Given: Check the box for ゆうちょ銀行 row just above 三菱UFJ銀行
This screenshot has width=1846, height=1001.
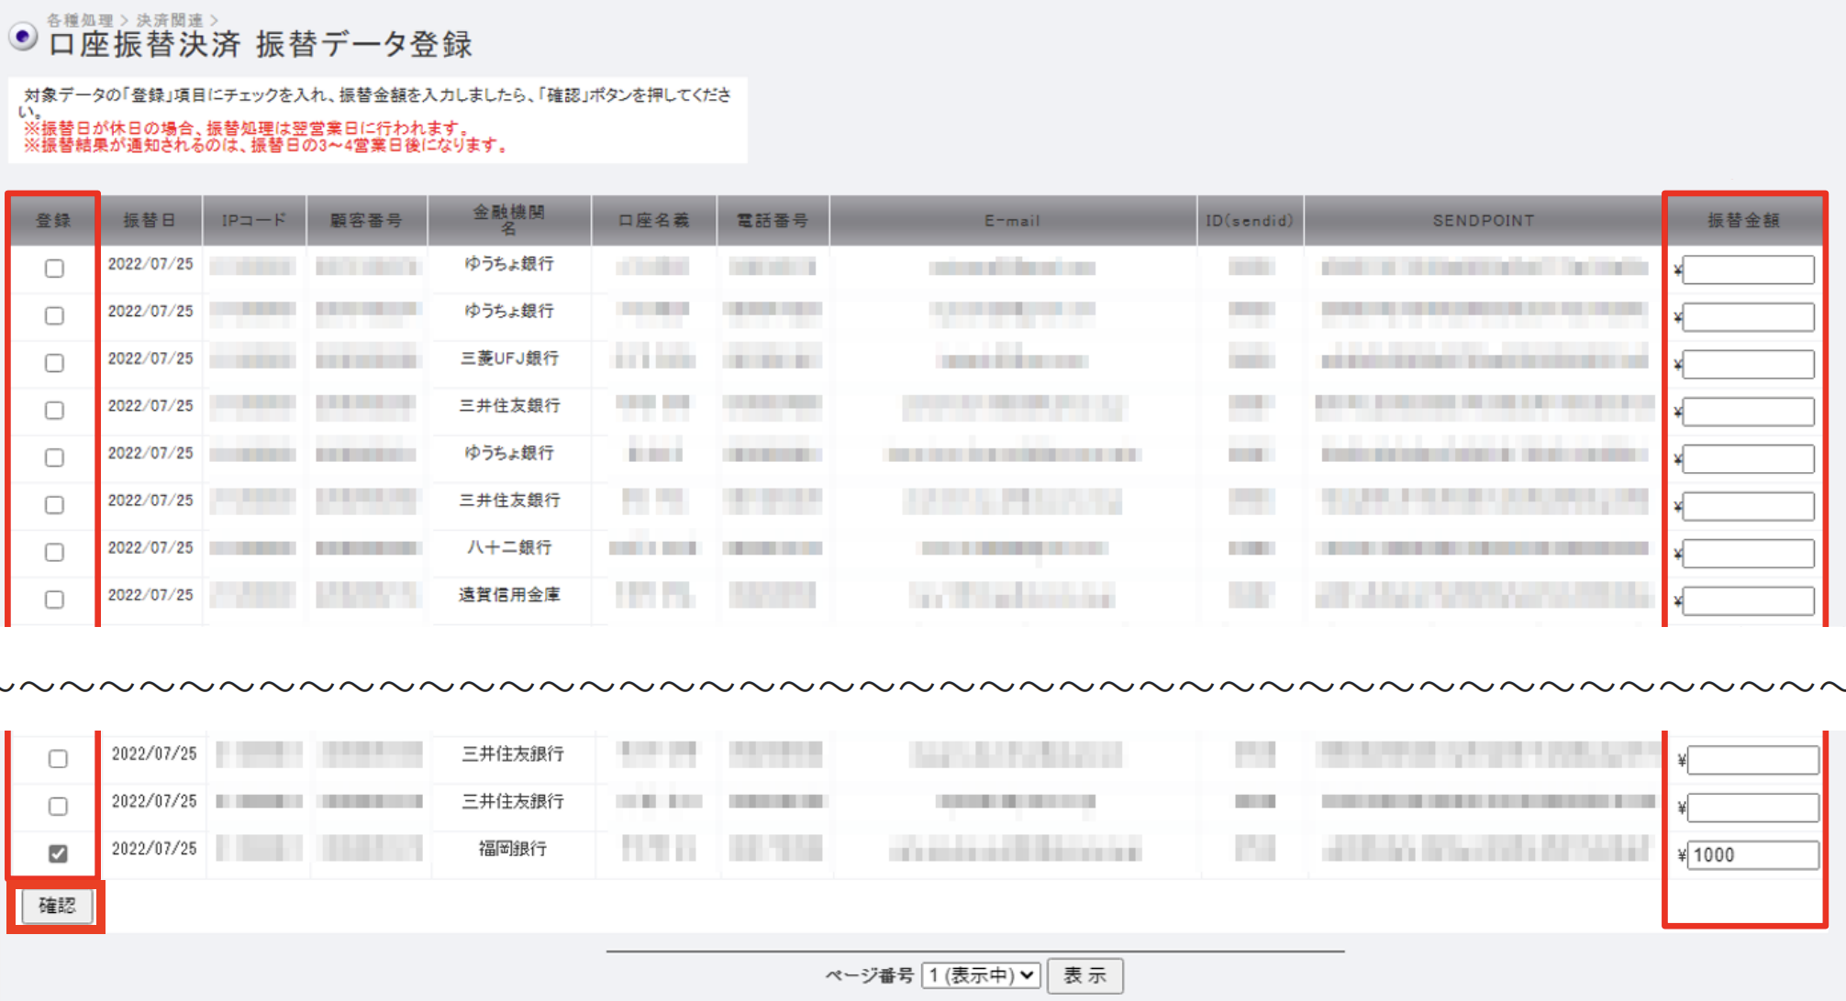Looking at the screenshot, I should pyautogui.click(x=54, y=315).
